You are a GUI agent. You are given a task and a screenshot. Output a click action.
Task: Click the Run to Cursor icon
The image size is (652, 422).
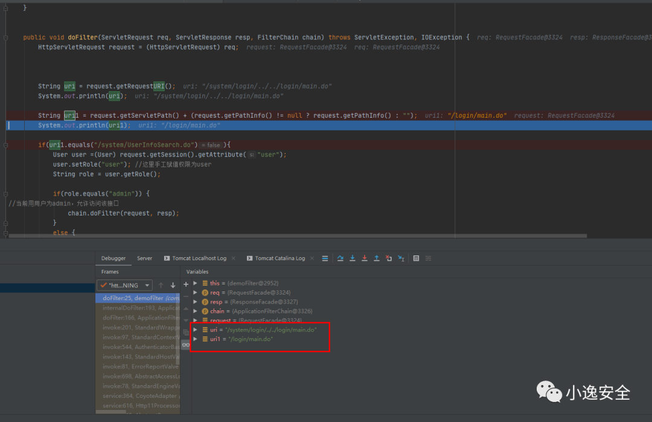[401, 258]
